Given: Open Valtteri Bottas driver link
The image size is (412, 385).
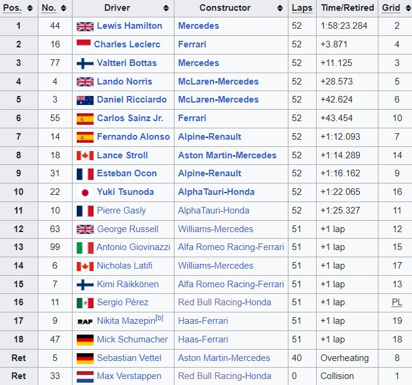Looking at the screenshot, I should (x=127, y=63).
